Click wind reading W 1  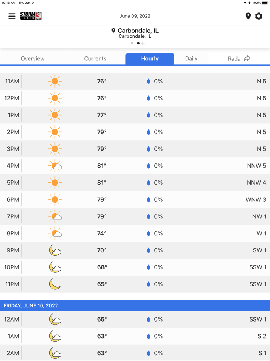261,233
